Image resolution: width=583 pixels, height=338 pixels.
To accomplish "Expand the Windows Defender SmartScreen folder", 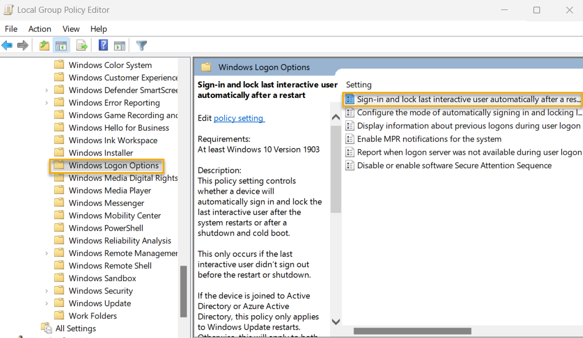I will (x=46, y=90).
